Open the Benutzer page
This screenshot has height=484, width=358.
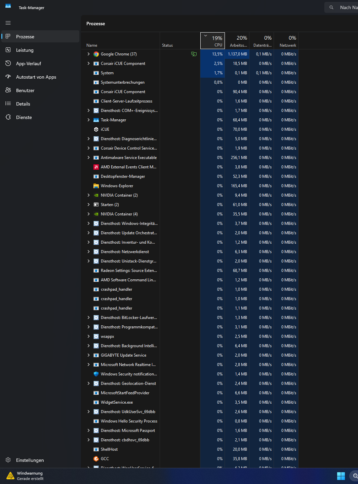tap(40, 90)
